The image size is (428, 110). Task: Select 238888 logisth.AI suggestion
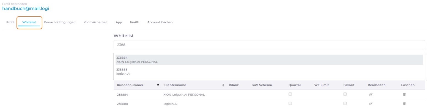(x=269, y=72)
